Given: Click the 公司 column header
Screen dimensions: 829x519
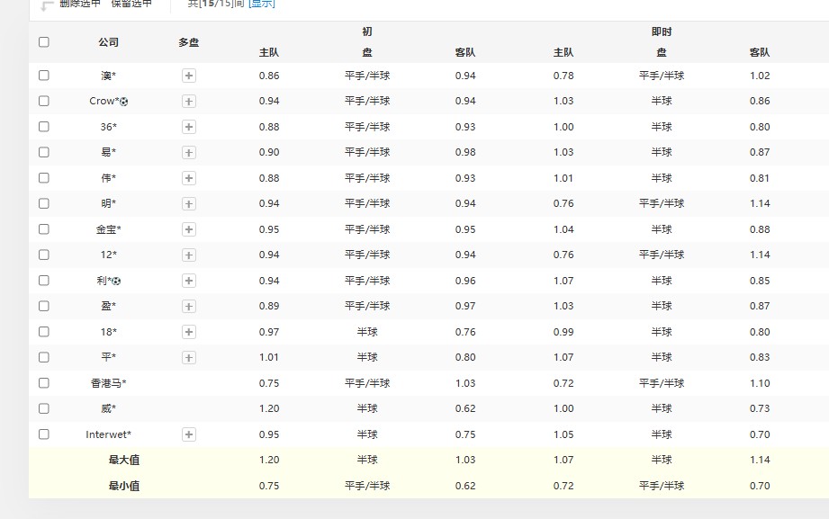Looking at the screenshot, I should [x=107, y=41].
